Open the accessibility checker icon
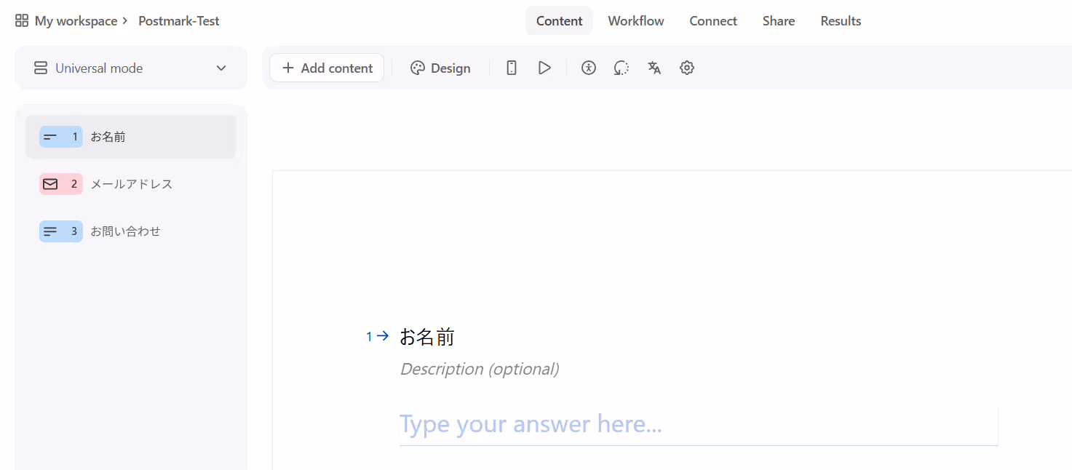The image size is (1072, 470). tap(589, 68)
